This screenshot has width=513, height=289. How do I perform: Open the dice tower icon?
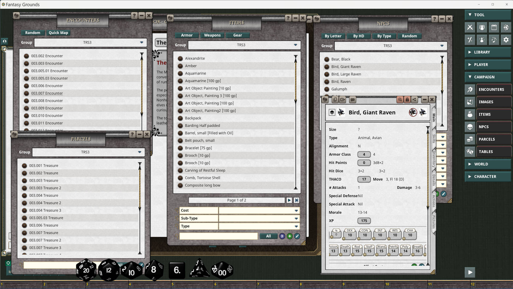pos(506,27)
